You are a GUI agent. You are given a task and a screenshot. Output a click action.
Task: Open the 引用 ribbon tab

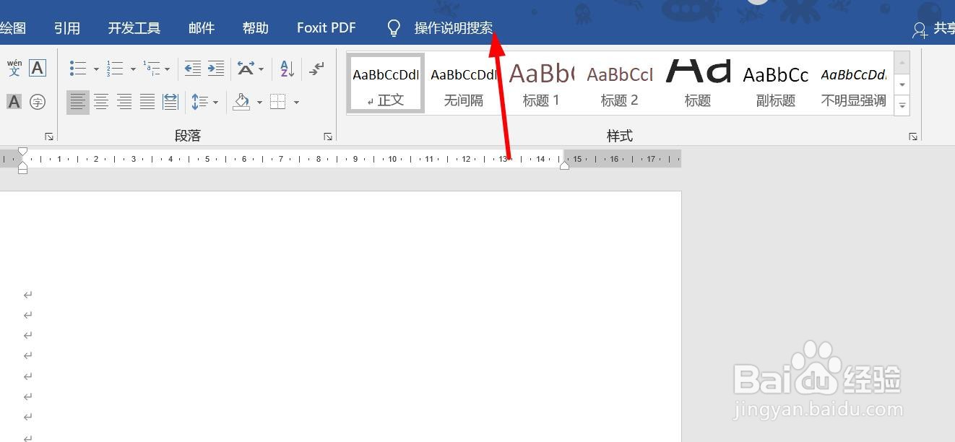[x=67, y=28]
